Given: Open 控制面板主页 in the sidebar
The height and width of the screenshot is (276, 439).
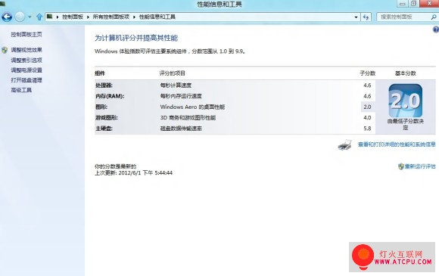Looking at the screenshot, I should pos(26,34).
